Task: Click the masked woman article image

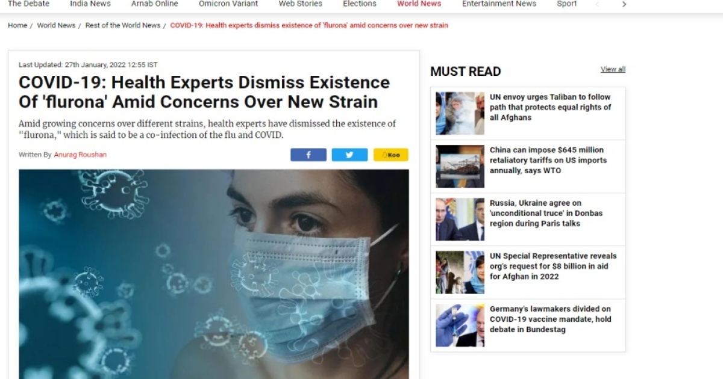Action: click(x=214, y=274)
